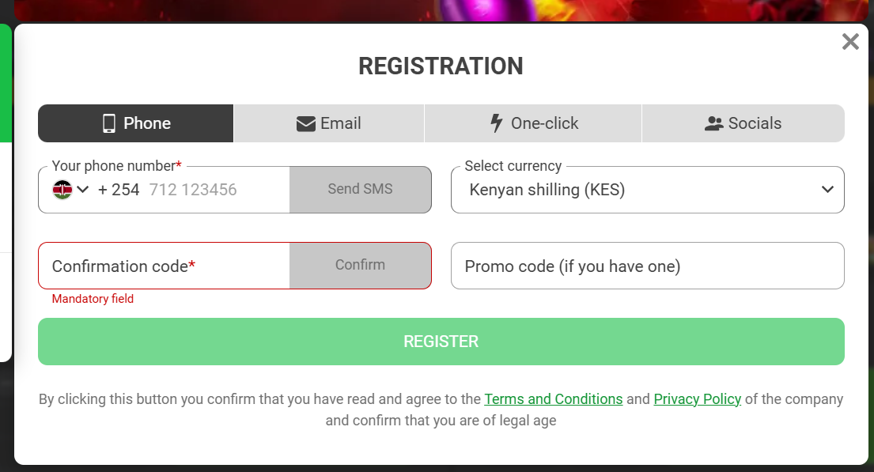Click the Confirm button

click(361, 265)
